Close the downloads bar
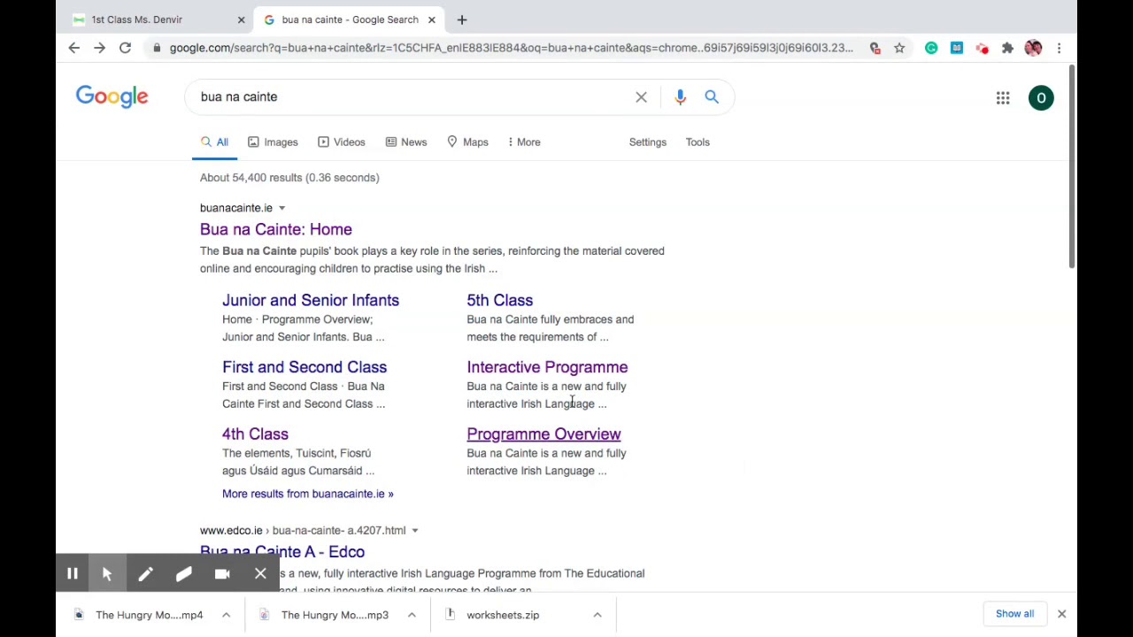Screen dimensions: 1133x637 1061,614
